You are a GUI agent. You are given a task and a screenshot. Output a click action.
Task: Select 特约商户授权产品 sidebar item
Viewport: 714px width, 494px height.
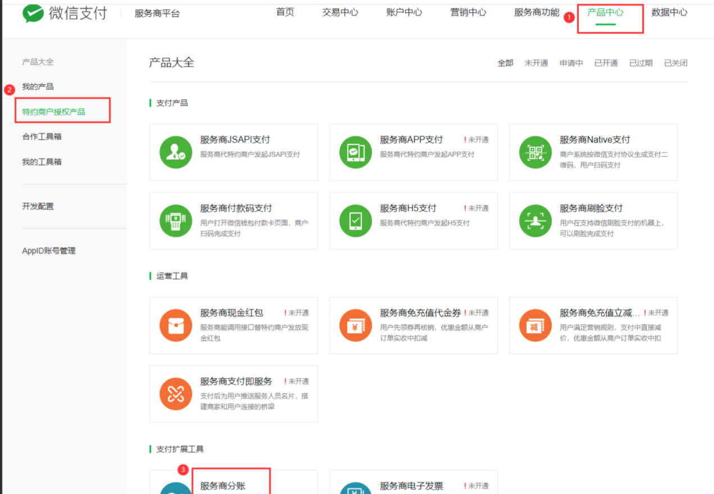53,112
